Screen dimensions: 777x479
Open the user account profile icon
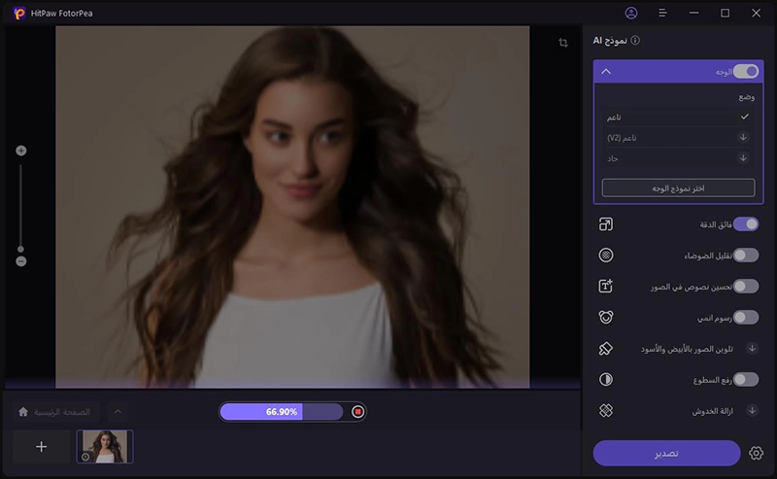pos(631,13)
